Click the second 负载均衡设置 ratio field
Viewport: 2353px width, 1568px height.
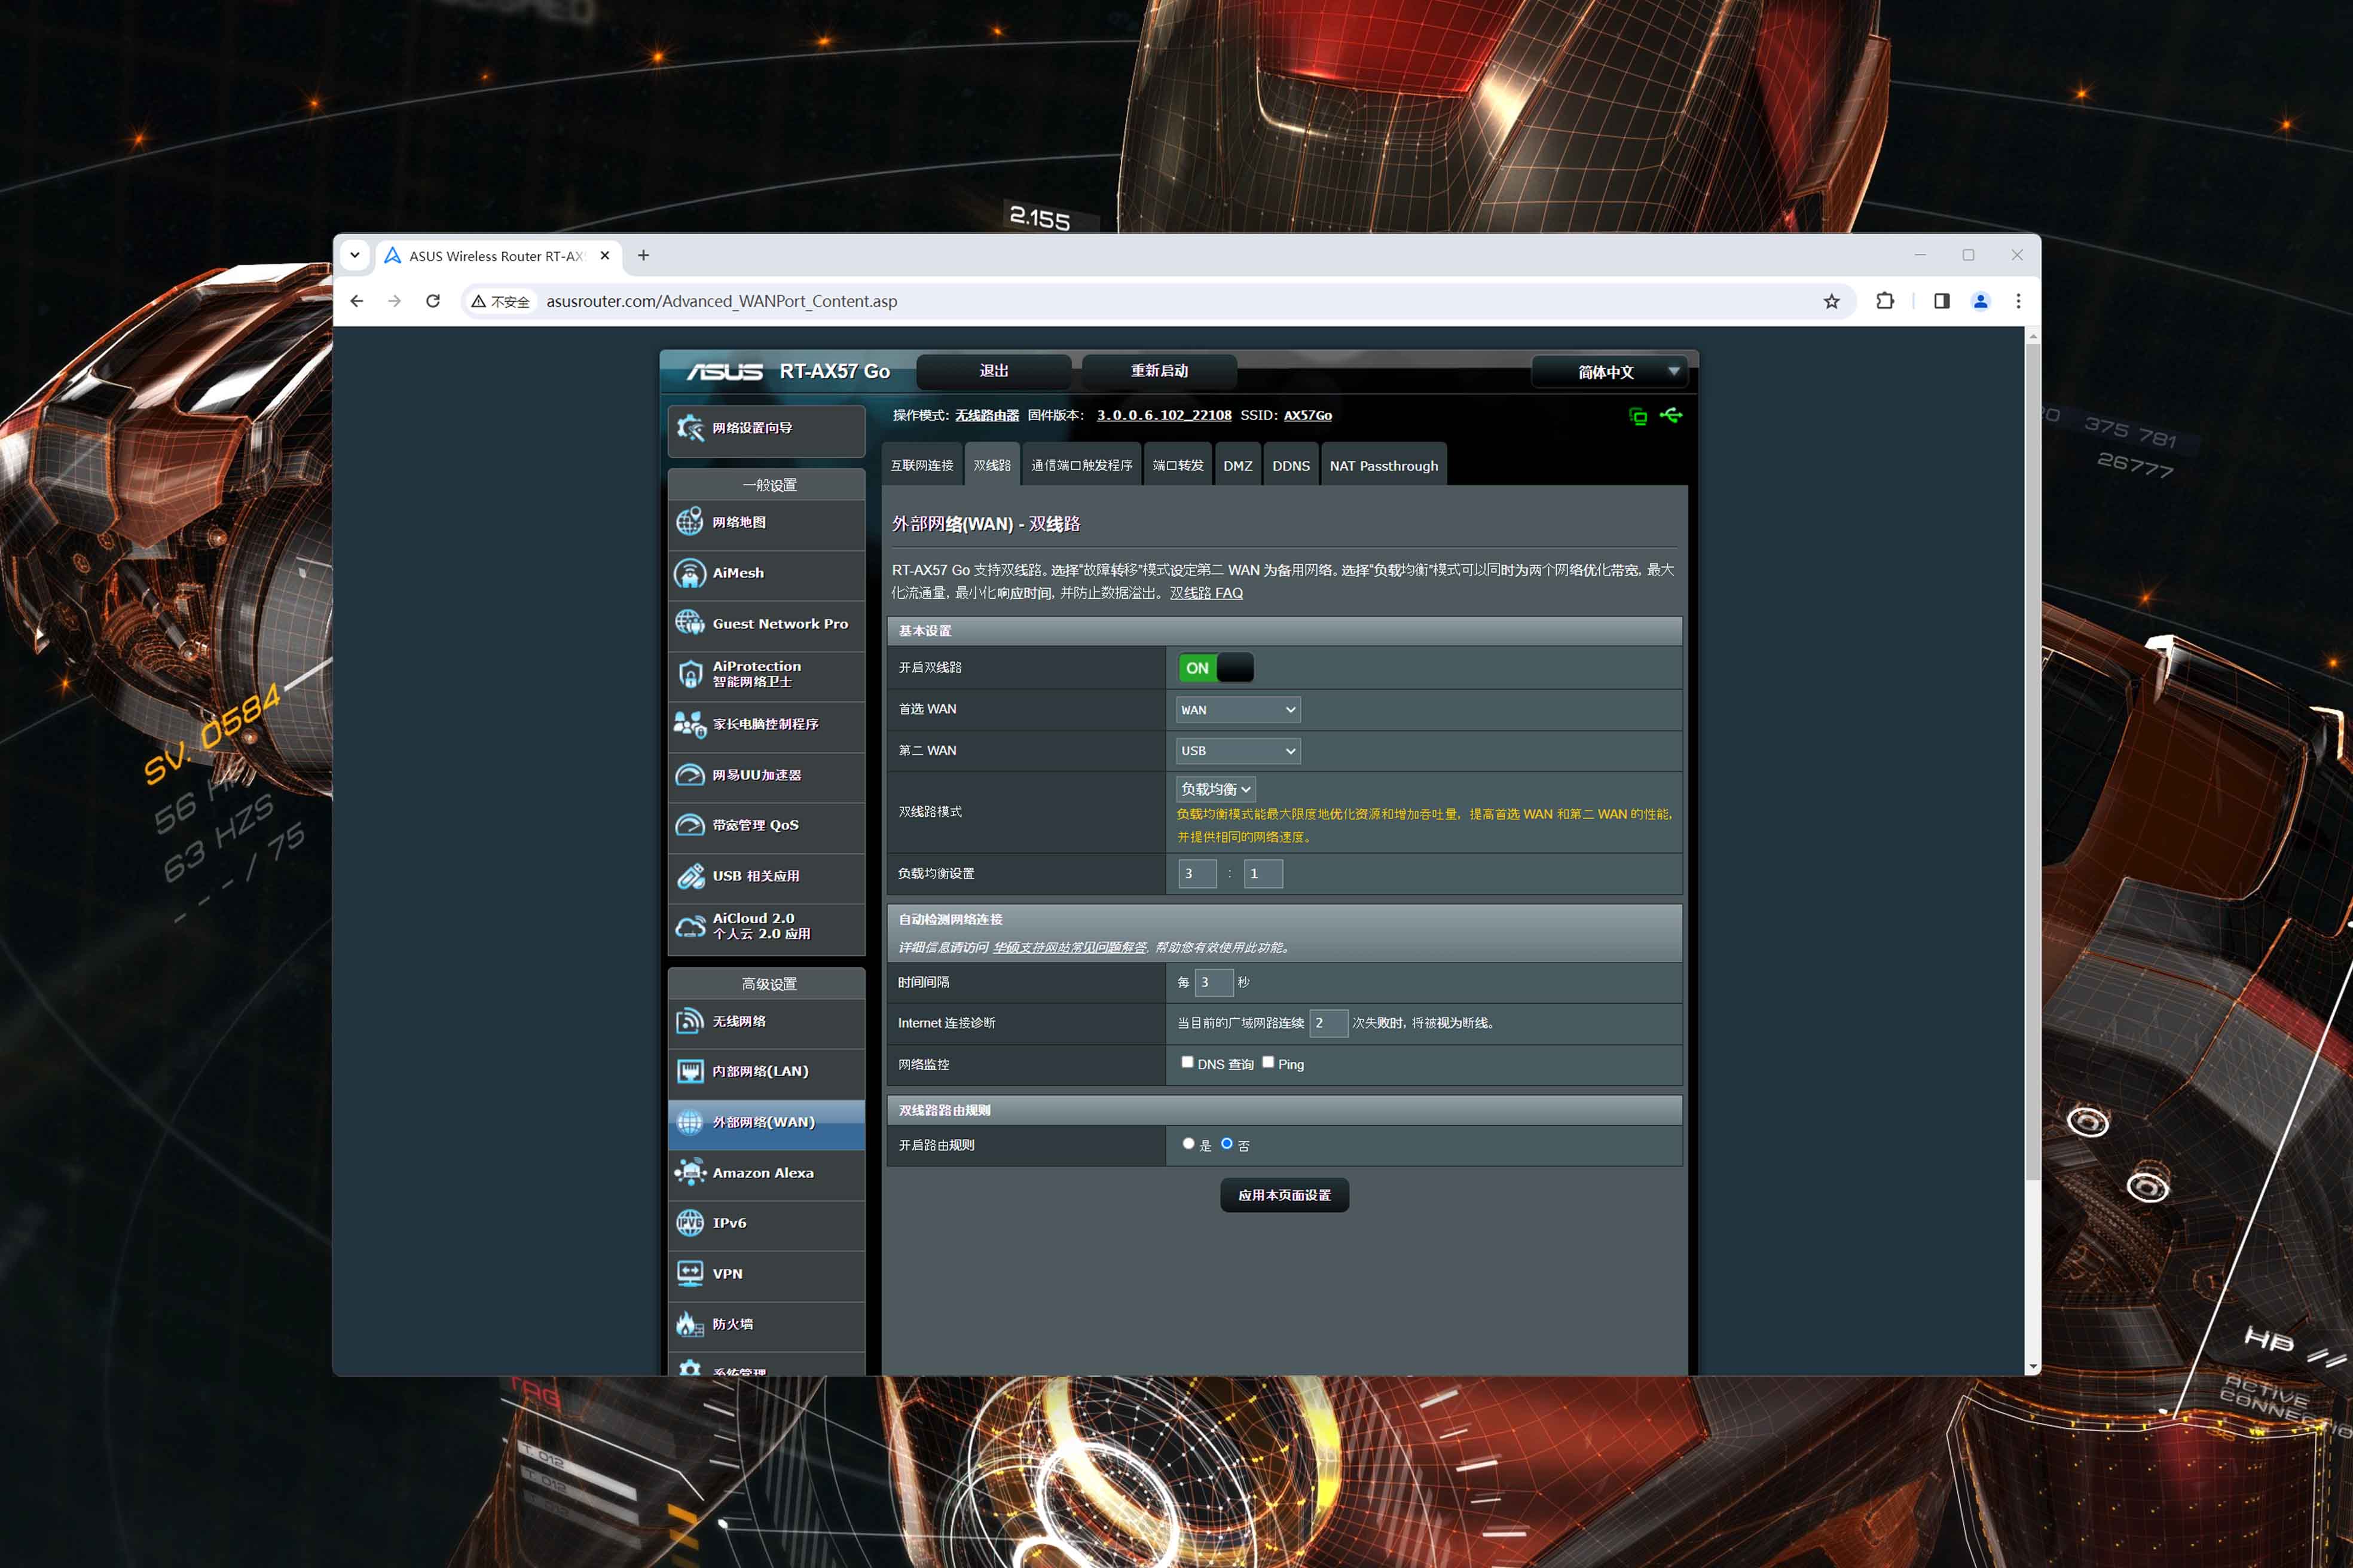[1264, 873]
